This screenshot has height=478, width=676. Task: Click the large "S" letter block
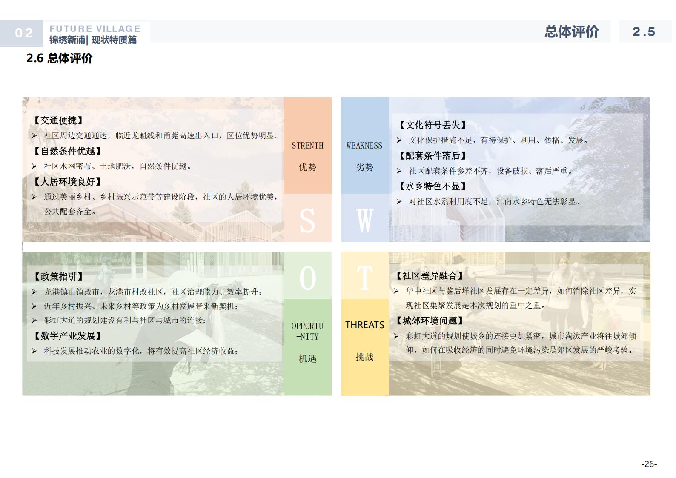pos(307,218)
